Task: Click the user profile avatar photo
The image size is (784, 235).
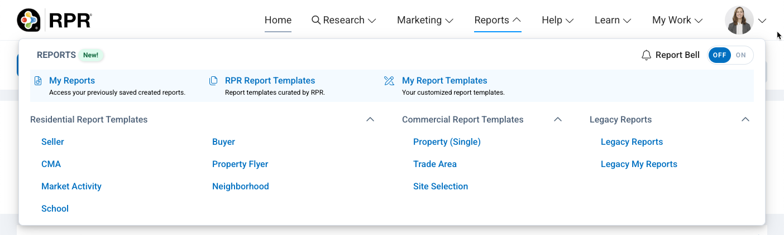Action: tap(739, 20)
